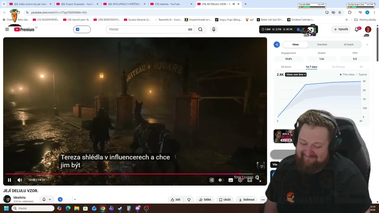
Task: Toggle subtitles on the video player
Action: tap(231, 180)
